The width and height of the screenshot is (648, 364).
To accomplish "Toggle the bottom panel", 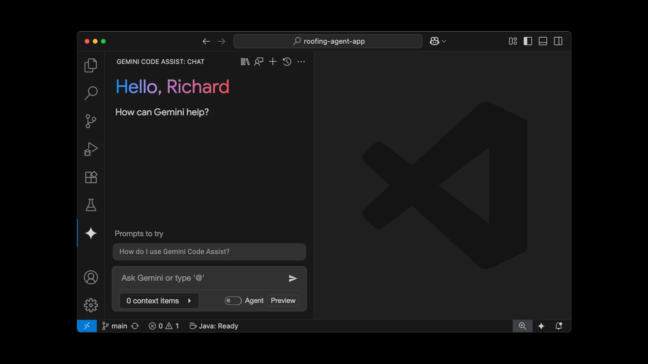I will click(543, 41).
